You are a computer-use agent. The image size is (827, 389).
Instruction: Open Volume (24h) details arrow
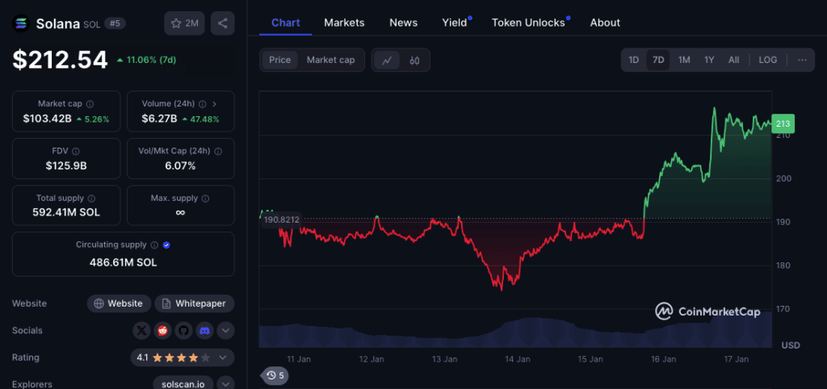(x=214, y=104)
